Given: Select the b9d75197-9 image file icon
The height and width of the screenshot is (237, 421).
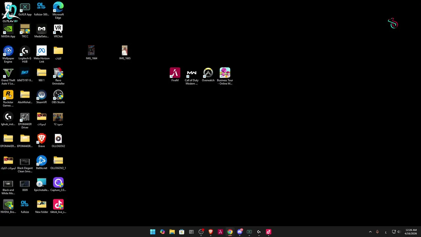Looking at the screenshot, I should (x=25, y=75).
